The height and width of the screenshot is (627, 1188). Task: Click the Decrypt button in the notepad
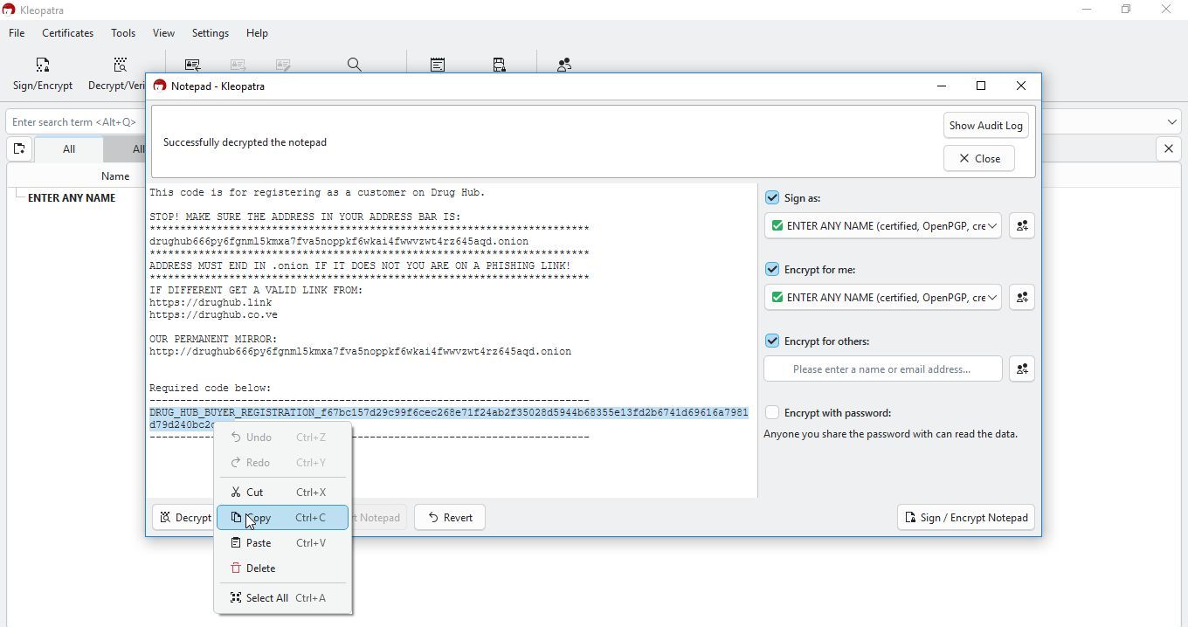click(183, 518)
